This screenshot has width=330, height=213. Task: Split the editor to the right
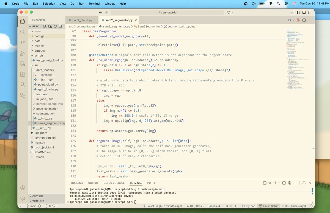coord(304,20)
